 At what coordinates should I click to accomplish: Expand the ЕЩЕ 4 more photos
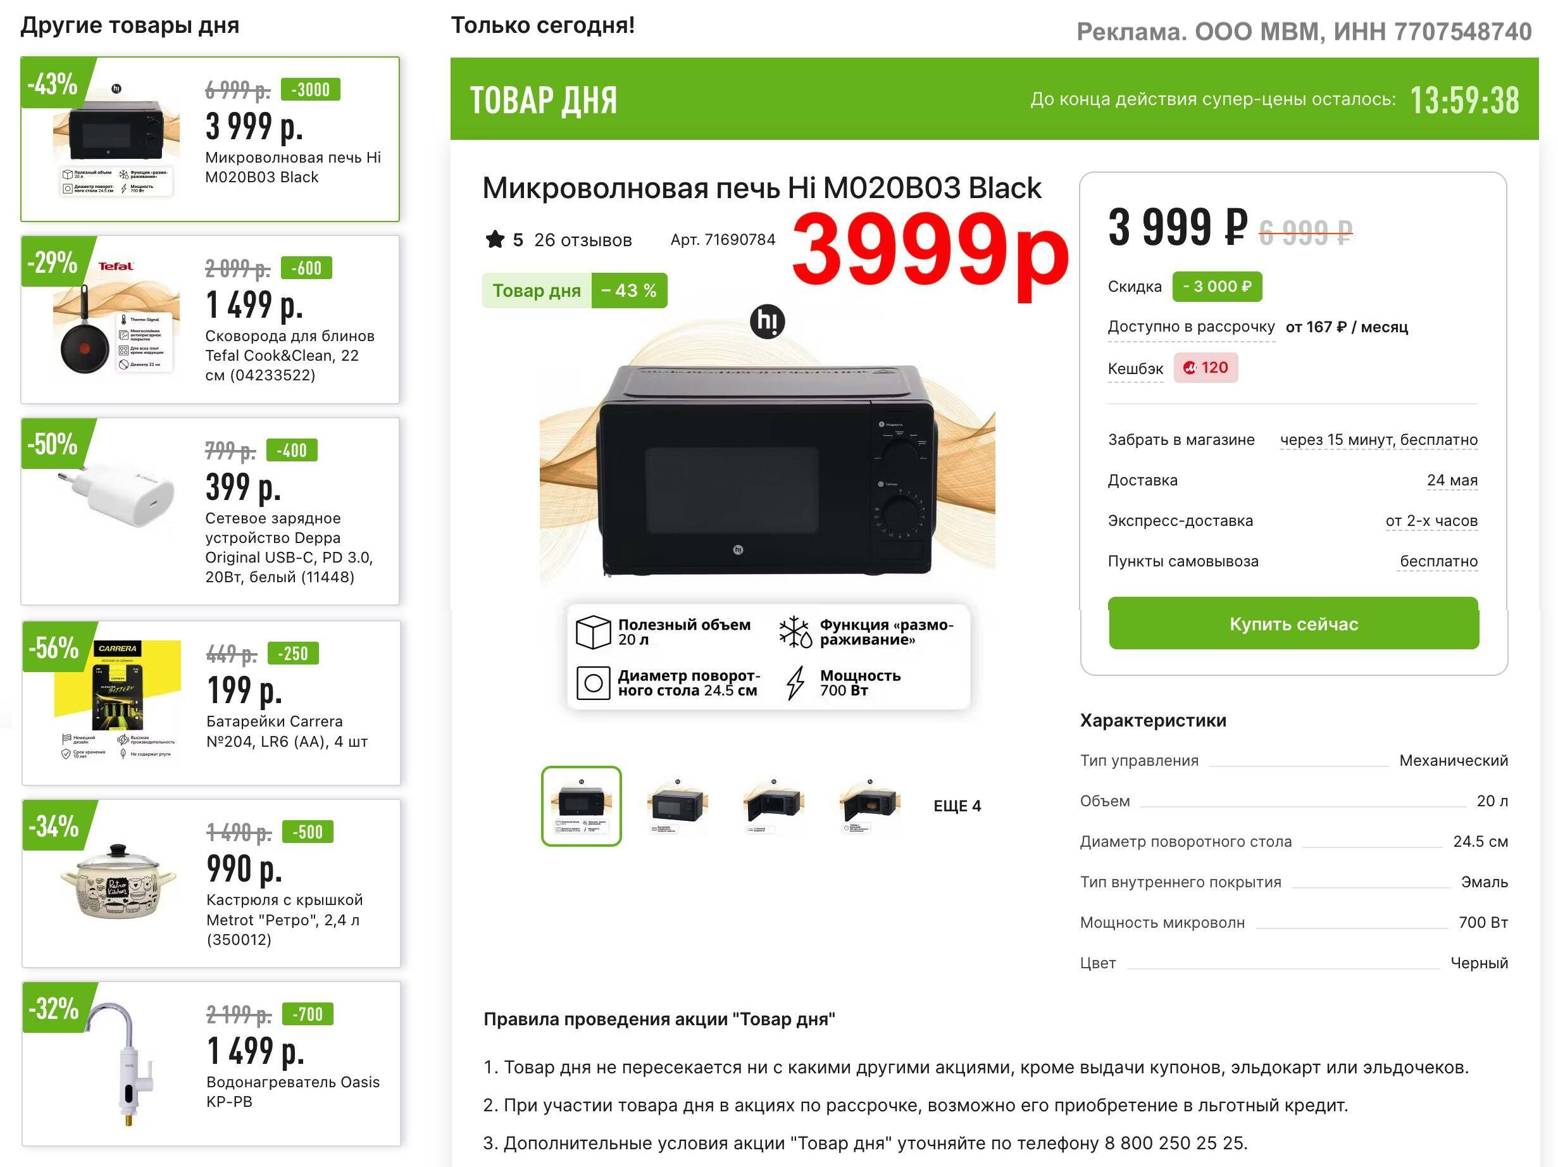[957, 806]
